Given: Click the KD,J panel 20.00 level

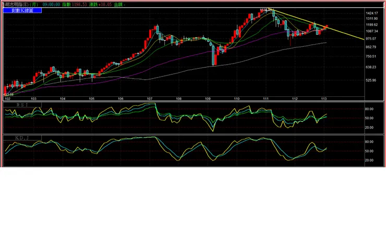Looking at the screenshot, I should pyautogui.click(x=369, y=160).
